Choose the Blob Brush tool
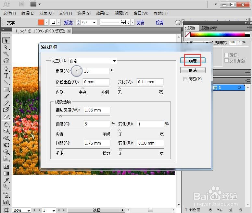Screen dimensions: 252x213 click(x=6, y=110)
